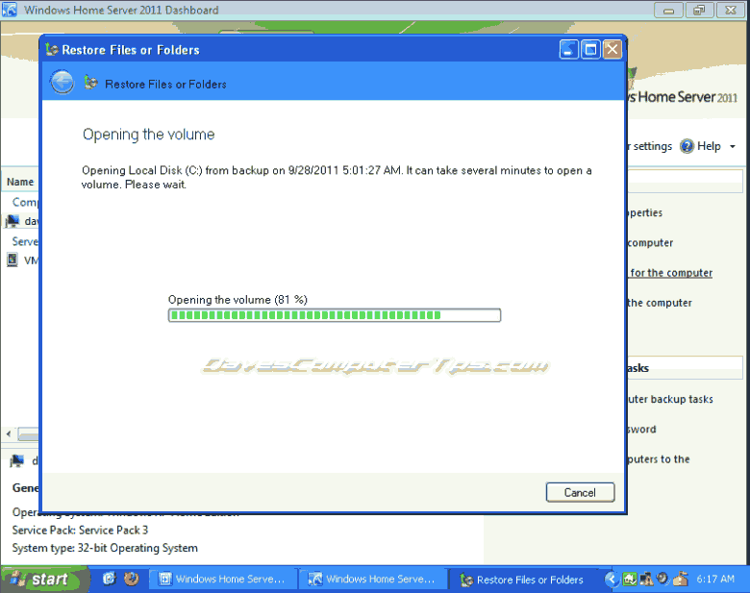Expand the hidden system tray icons chevron
The image size is (750, 593).
611,580
